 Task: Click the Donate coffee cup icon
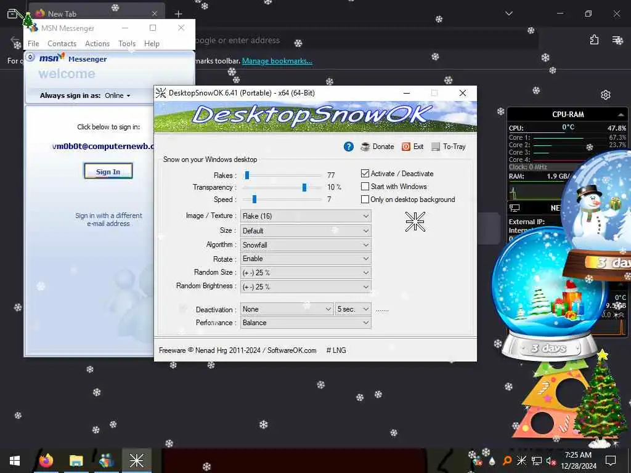coord(365,147)
